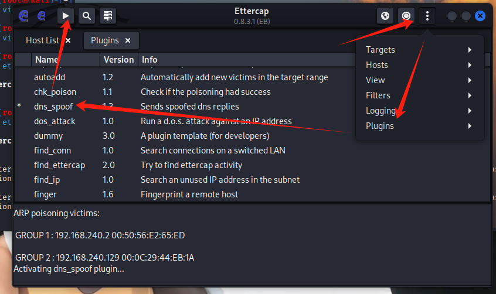496x294 pixels.
Task: Open the View submenu
Action: pyautogui.click(x=375, y=80)
